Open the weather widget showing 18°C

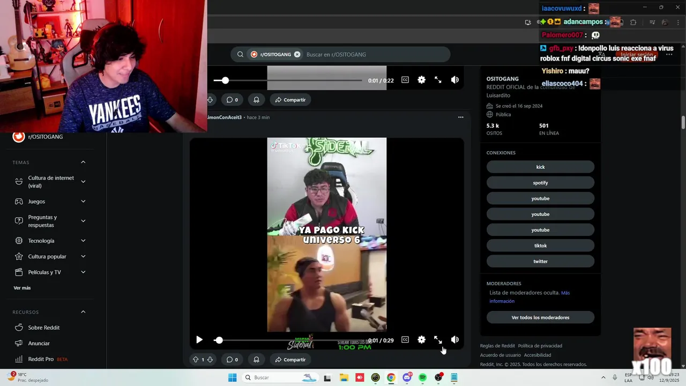coord(27,377)
